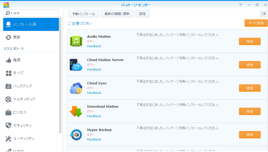Focus the 検索 search field
Screen dimensions: 268x152
click(31, 13)
